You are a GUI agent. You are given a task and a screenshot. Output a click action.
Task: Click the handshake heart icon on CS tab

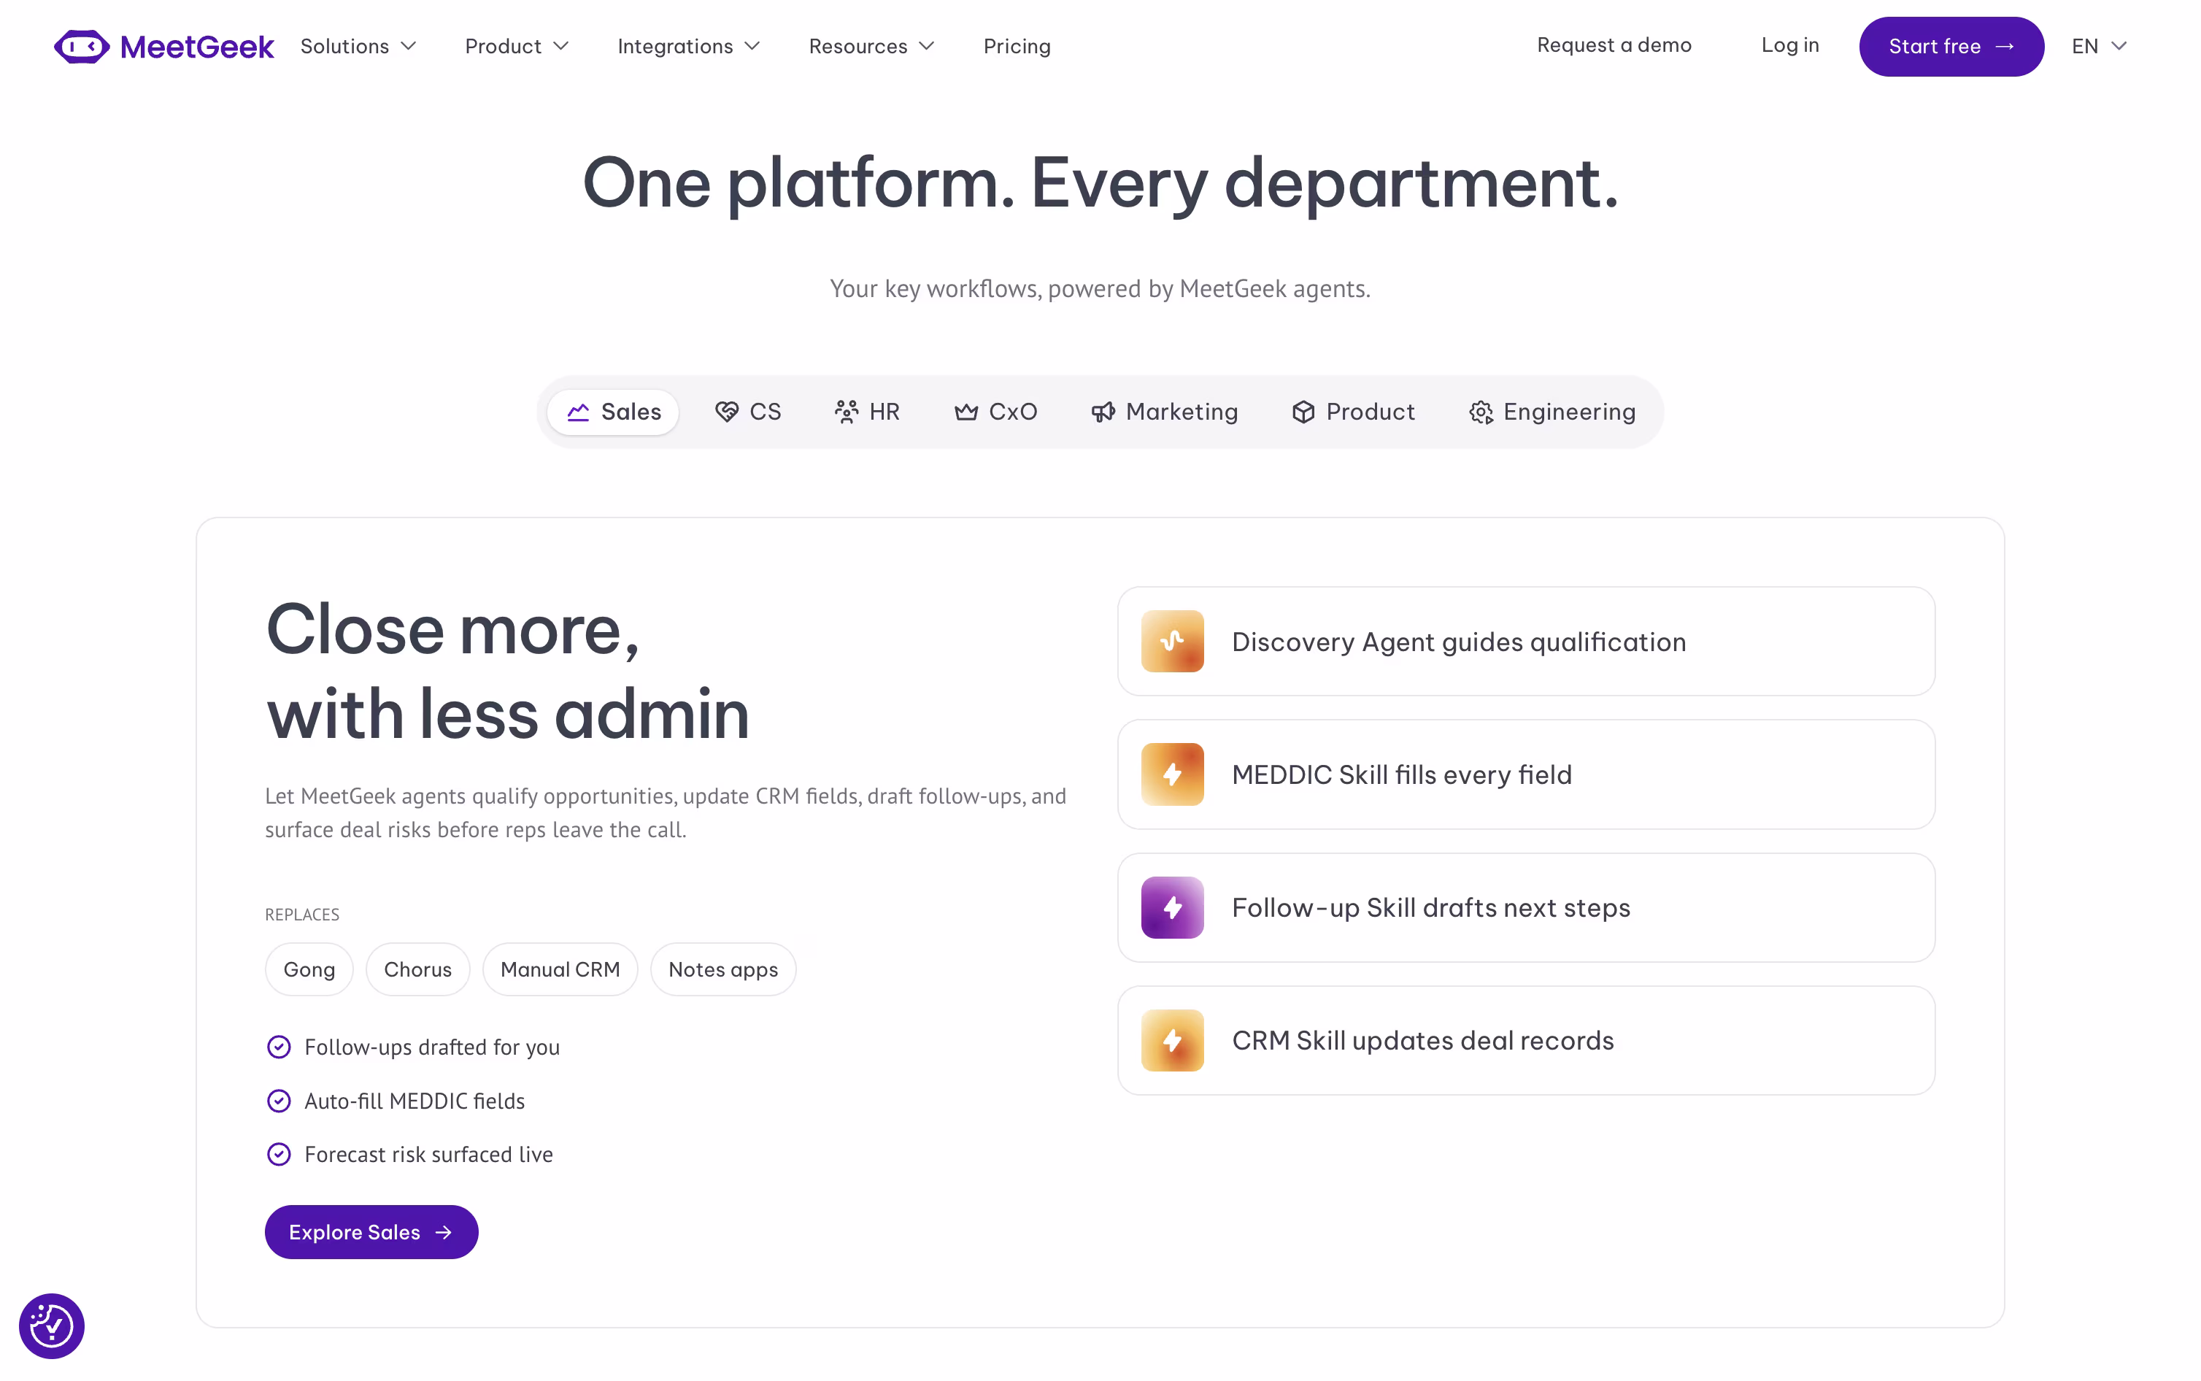[x=727, y=412]
